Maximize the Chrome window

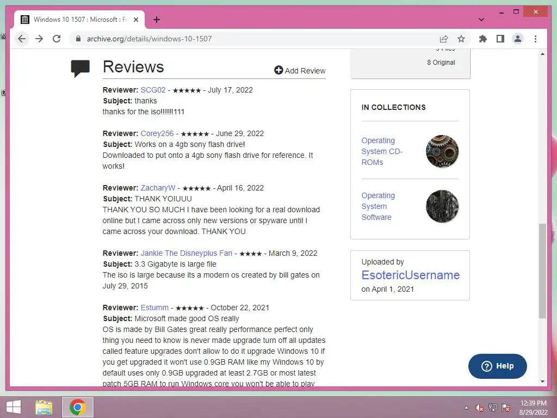click(x=516, y=12)
